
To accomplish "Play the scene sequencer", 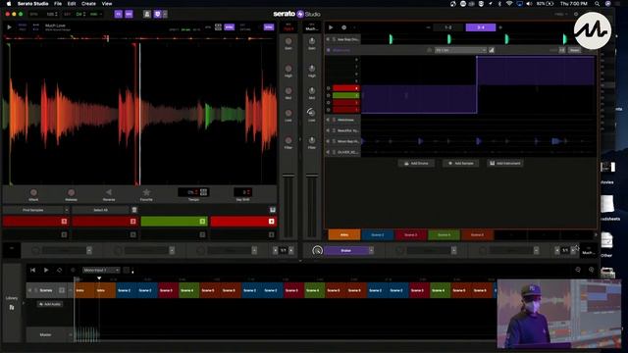I will [x=331, y=27].
